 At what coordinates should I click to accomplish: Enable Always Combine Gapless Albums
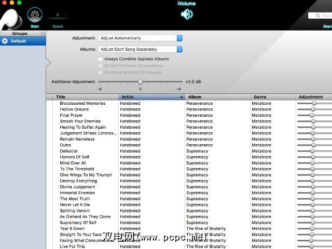coord(100,59)
